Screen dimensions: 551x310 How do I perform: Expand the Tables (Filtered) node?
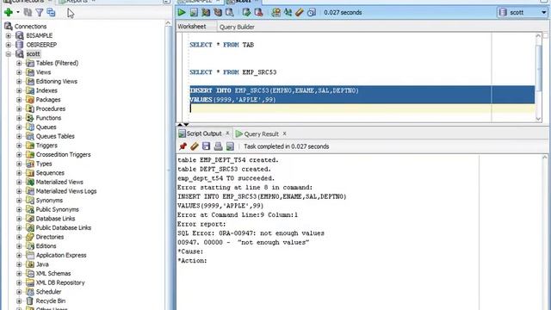pos(19,63)
